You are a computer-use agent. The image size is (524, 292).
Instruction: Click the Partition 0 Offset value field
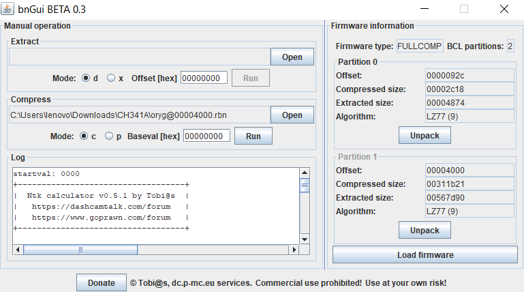(x=468, y=75)
